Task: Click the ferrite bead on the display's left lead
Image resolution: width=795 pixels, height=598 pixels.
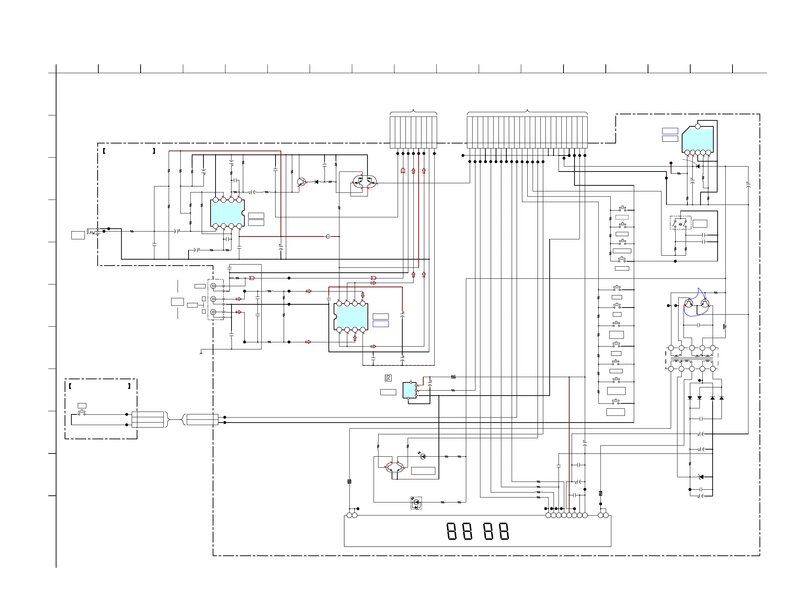Action: (x=349, y=482)
